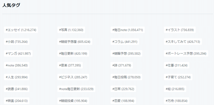Select the #音楽 tag
This screenshot has height=105, width=214.
point(70,65)
